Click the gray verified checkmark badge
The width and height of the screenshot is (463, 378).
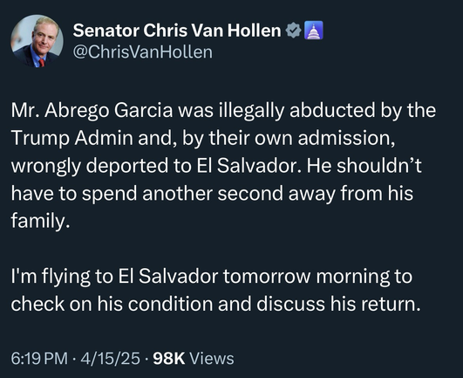point(293,31)
